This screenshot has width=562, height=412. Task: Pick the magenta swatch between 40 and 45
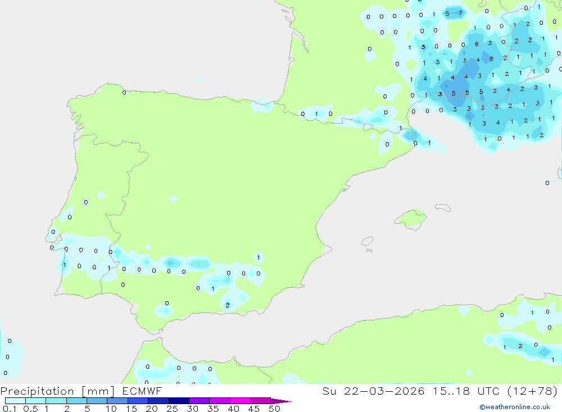pos(240,401)
